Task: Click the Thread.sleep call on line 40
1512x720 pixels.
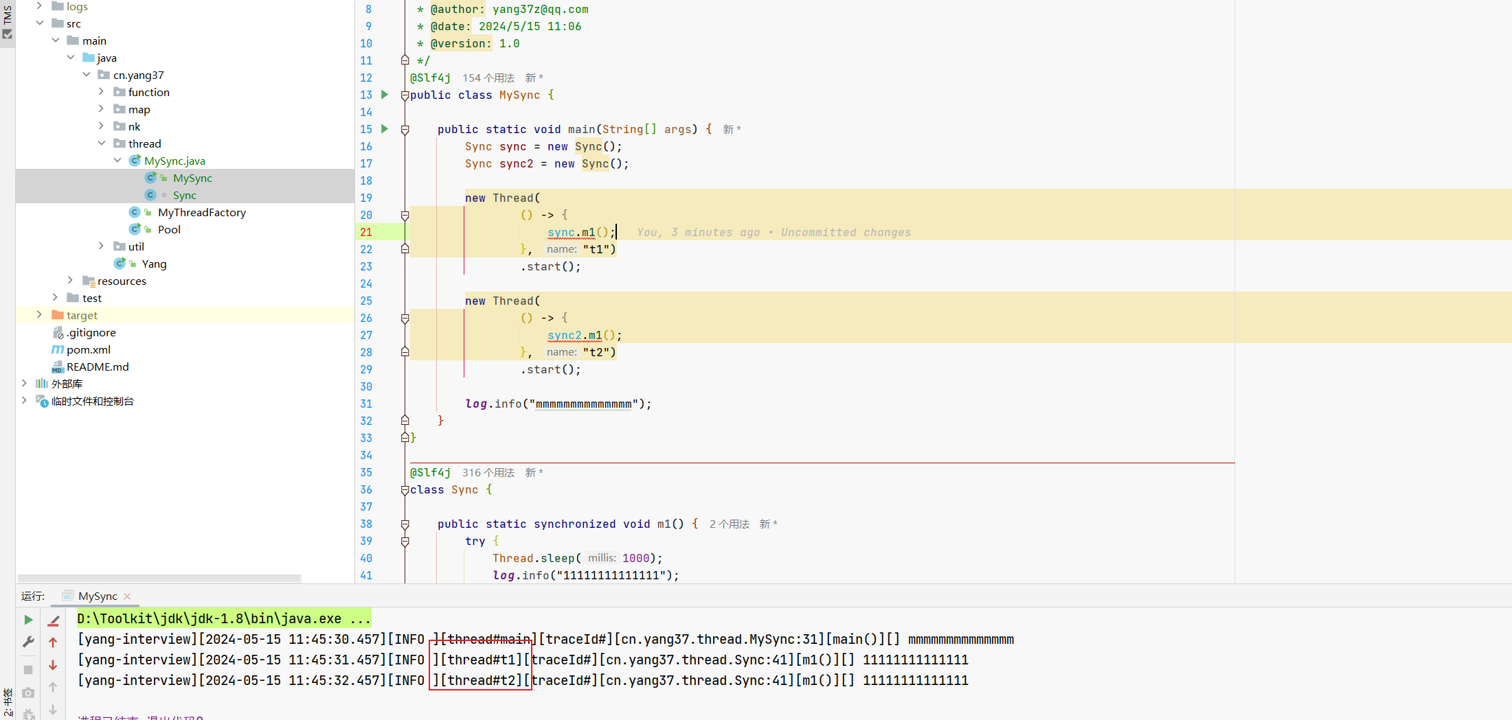Action: pos(578,558)
